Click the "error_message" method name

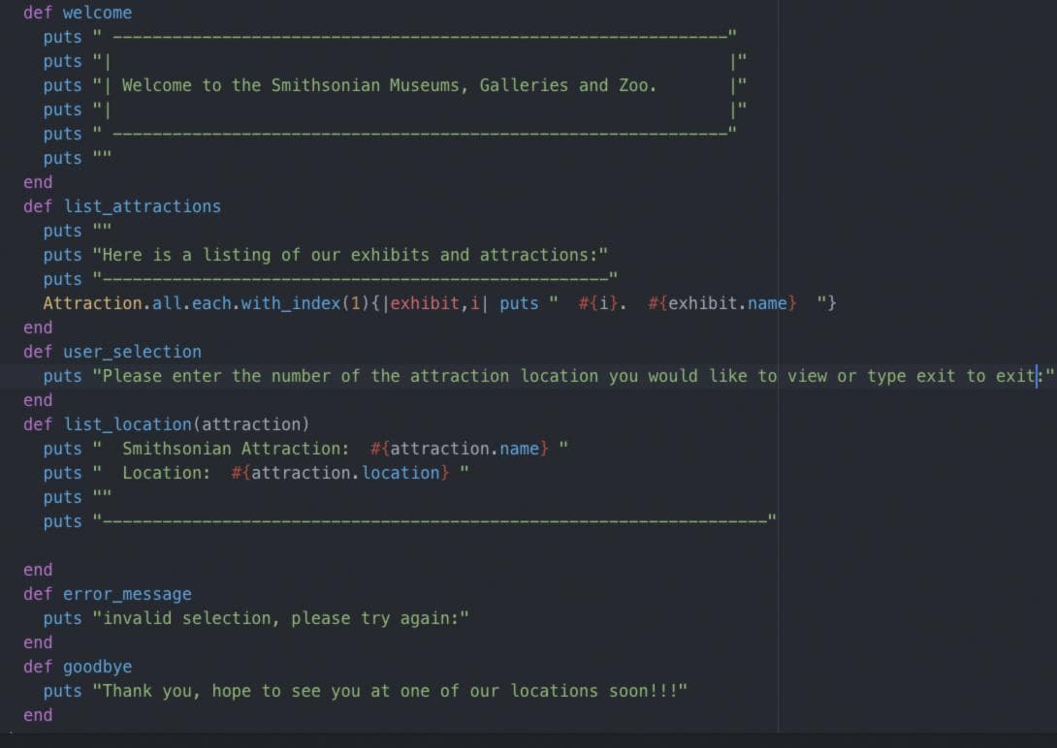point(127,595)
